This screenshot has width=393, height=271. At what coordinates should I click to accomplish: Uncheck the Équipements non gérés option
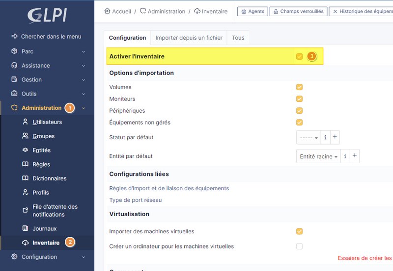click(x=299, y=122)
